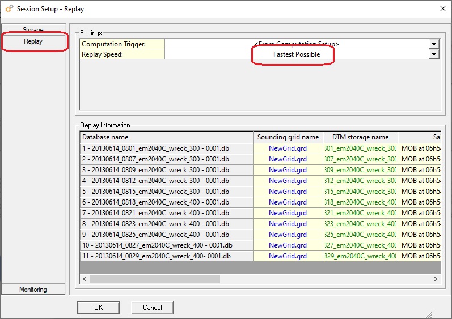Open the Monitoring tab

(x=33, y=290)
